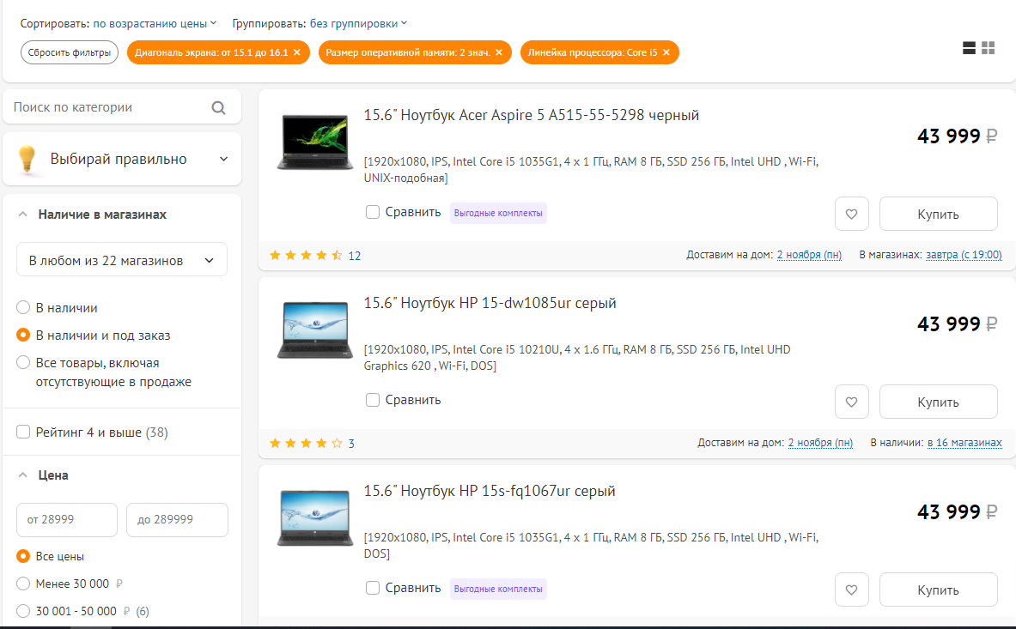Focus the Поиск по категории search field
Viewport: 1016px width, 629px height.
pos(122,107)
